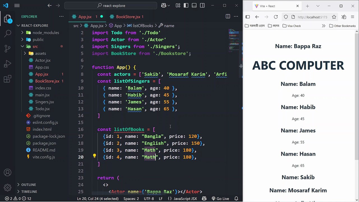Open Run and Debug view
Viewport: 359px width, 202px height.
[x=8, y=64]
